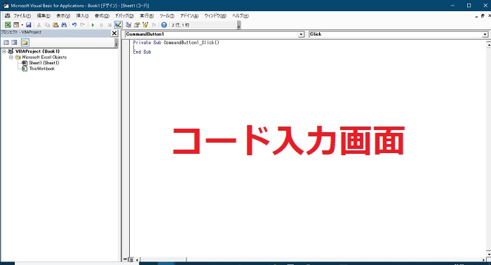
Task: Open the デバッグ menu
Action: click(124, 15)
